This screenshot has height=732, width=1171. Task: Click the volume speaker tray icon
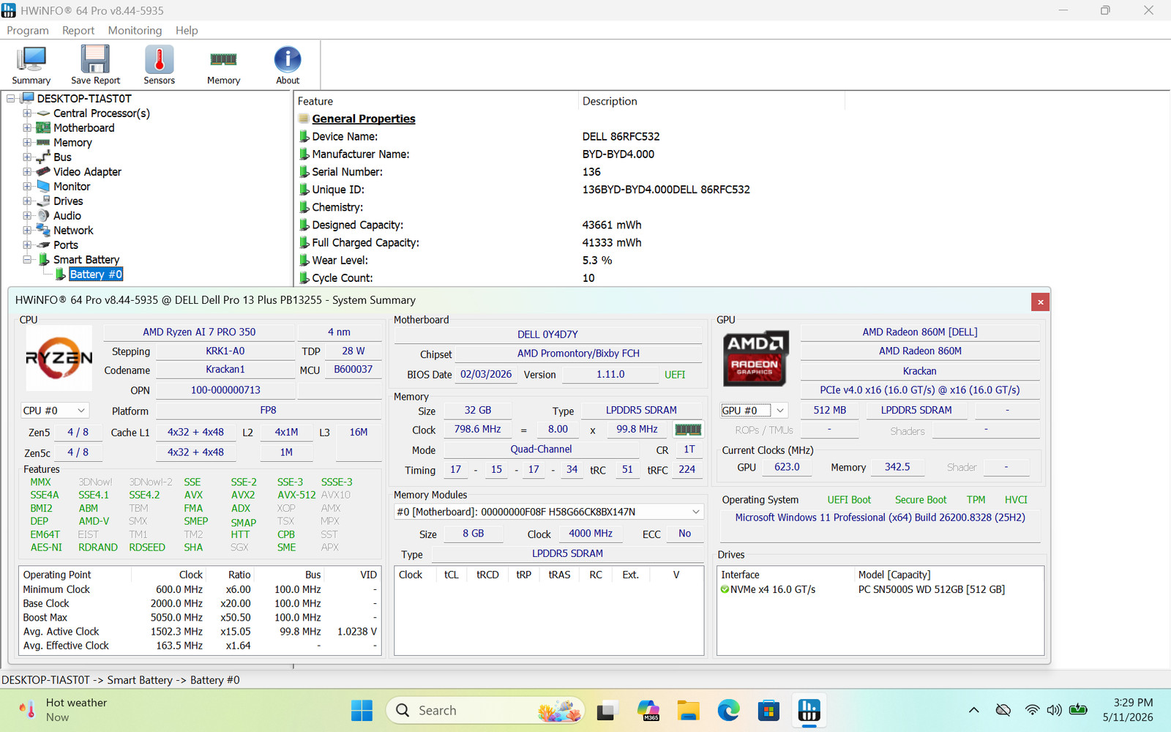point(1054,710)
